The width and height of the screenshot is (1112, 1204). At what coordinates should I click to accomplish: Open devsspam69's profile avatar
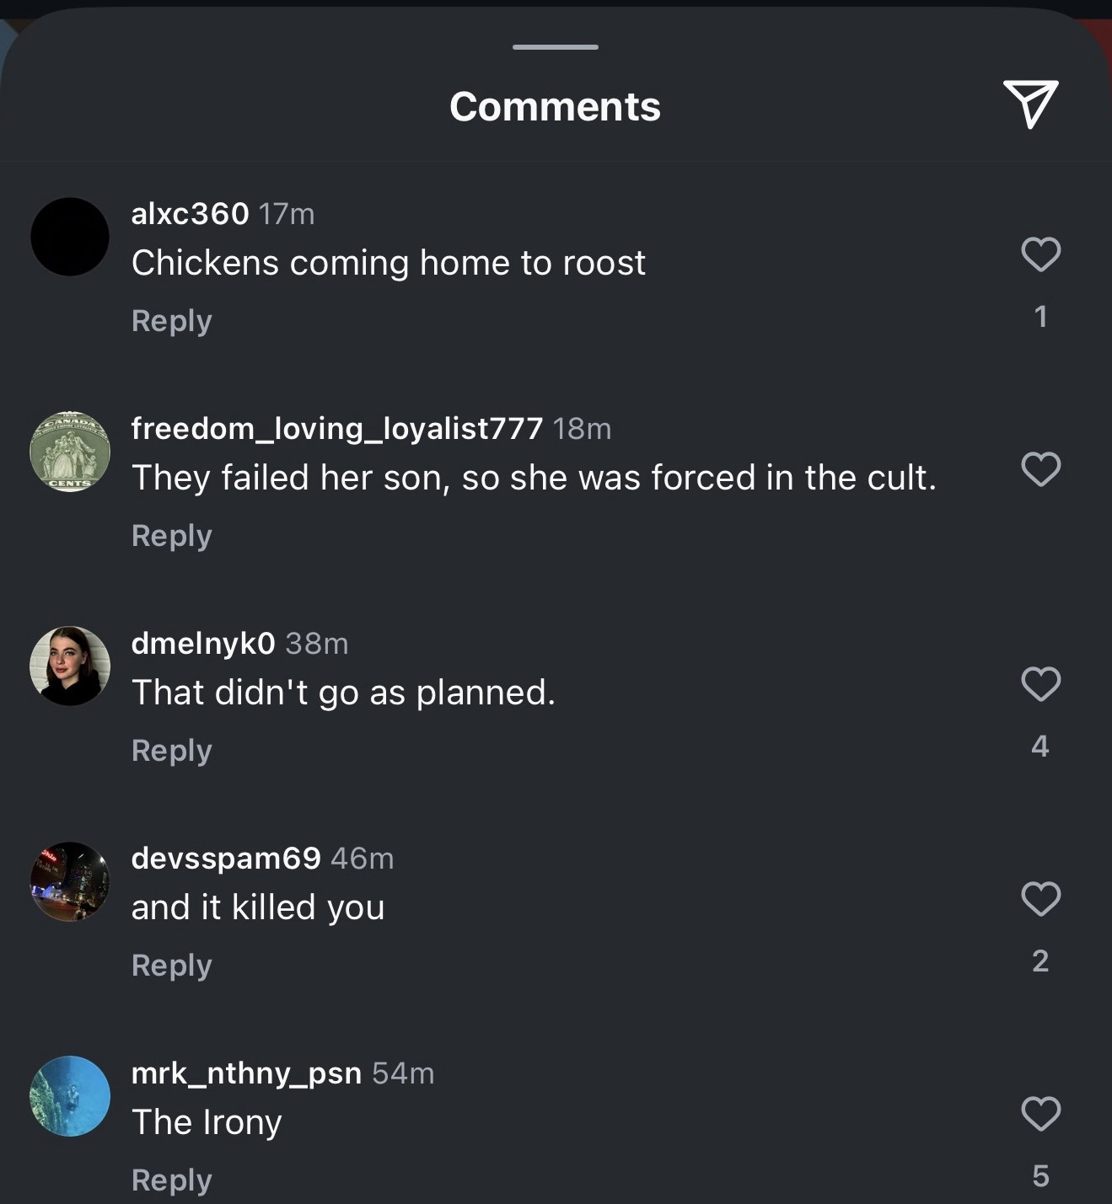[x=70, y=881]
